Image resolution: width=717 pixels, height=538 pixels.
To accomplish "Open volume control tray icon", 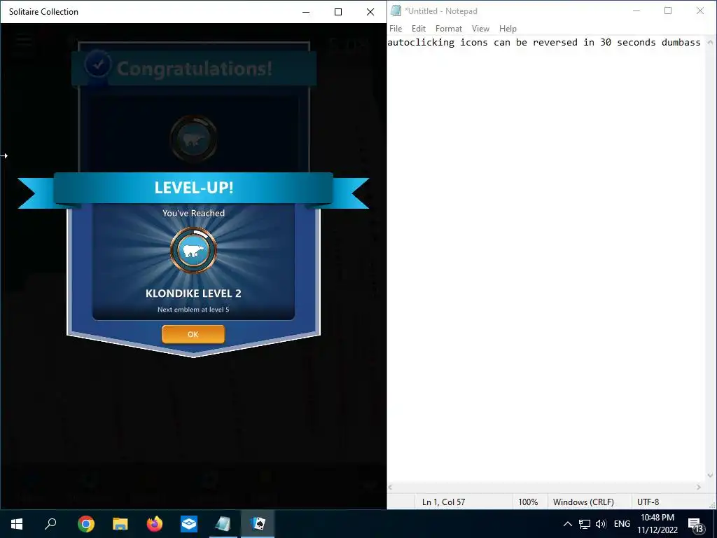I will pyautogui.click(x=601, y=524).
